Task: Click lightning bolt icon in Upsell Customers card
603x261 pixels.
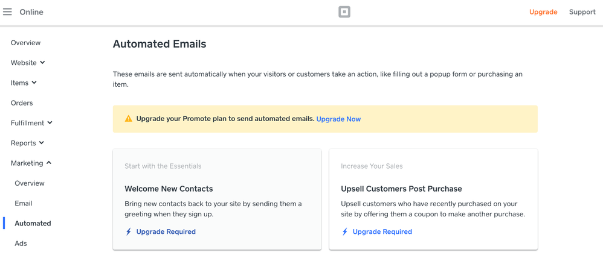Action: tap(344, 231)
